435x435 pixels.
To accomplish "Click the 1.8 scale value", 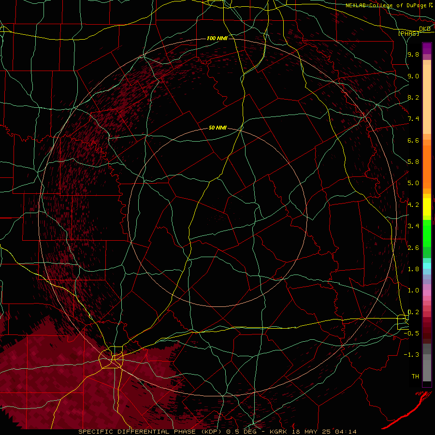I will [x=413, y=269].
